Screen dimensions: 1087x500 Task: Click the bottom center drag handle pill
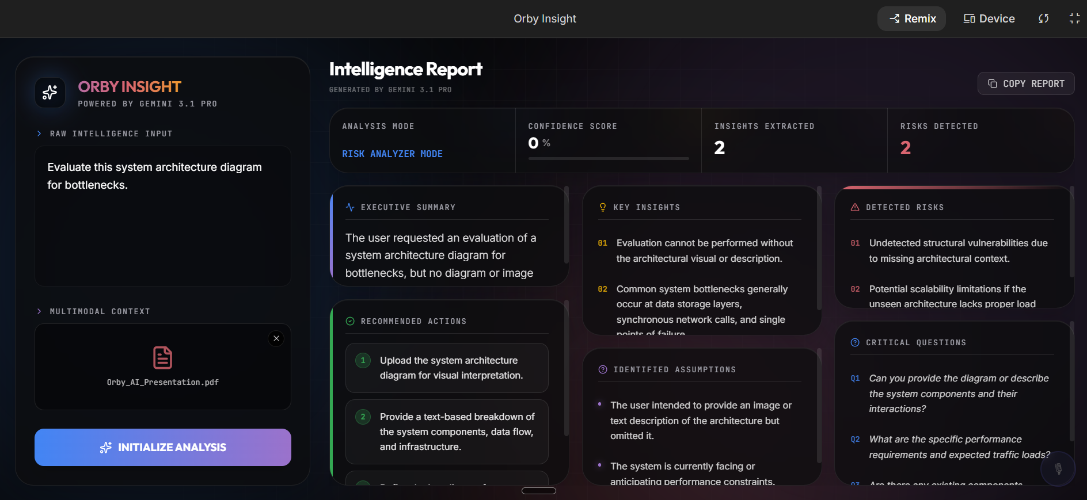pyautogui.click(x=539, y=491)
